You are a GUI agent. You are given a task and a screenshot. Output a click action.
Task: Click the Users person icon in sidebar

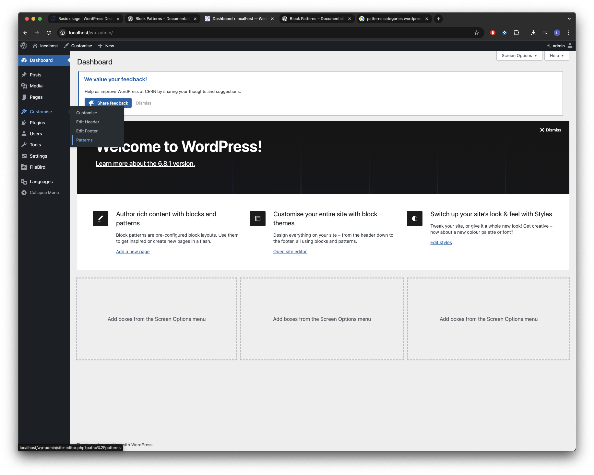click(24, 134)
